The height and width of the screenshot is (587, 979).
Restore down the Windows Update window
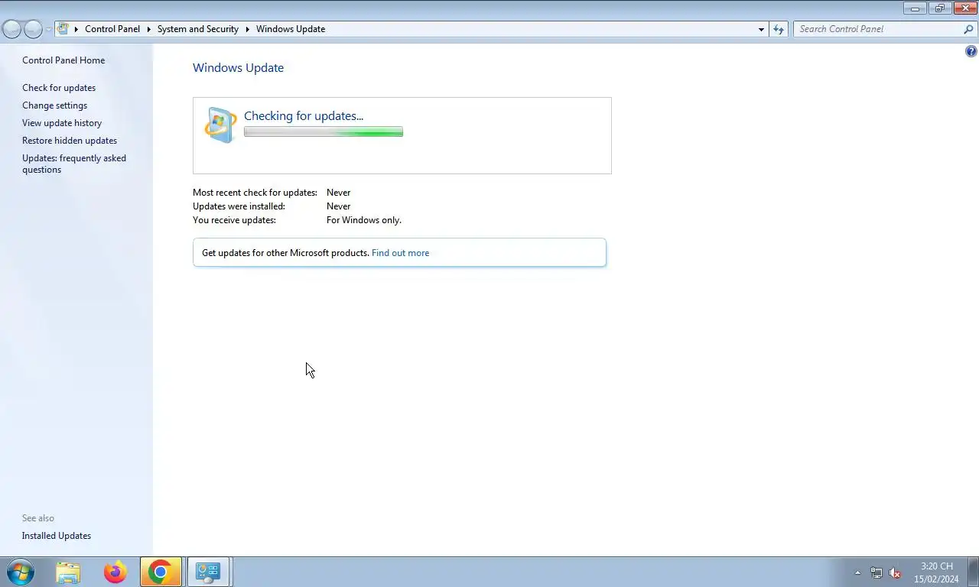click(939, 8)
